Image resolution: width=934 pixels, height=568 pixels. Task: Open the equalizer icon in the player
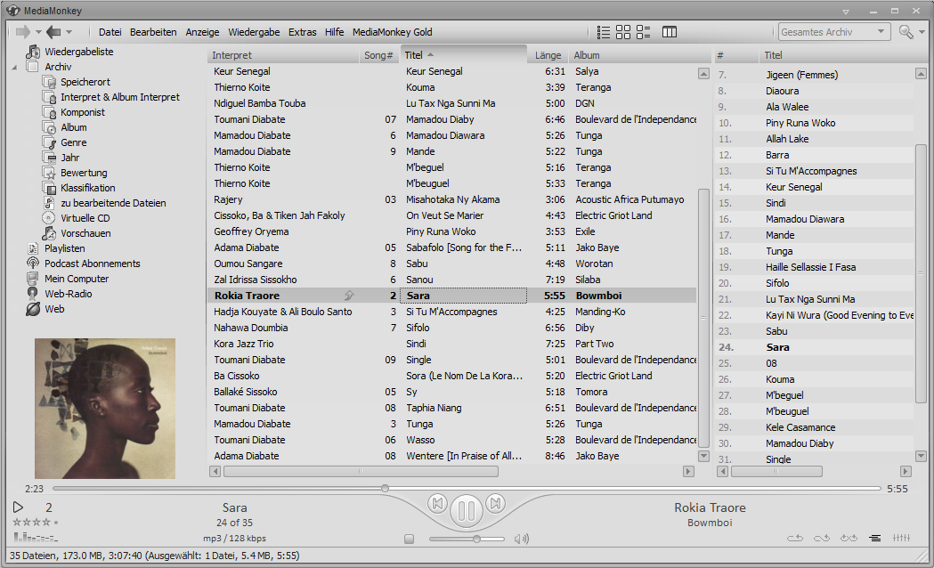point(901,539)
